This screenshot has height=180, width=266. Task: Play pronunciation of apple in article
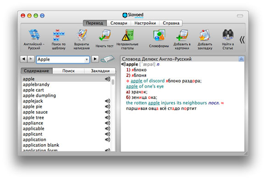coord(123,64)
